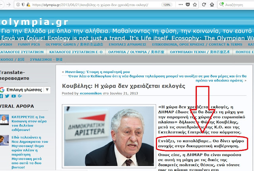The height and width of the screenshot is (171, 254).
Task: Reset the 120% zoom level indicator
Action: coord(167,5)
